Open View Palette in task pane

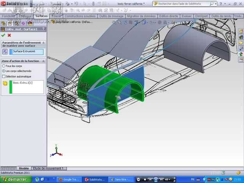tap(241, 48)
